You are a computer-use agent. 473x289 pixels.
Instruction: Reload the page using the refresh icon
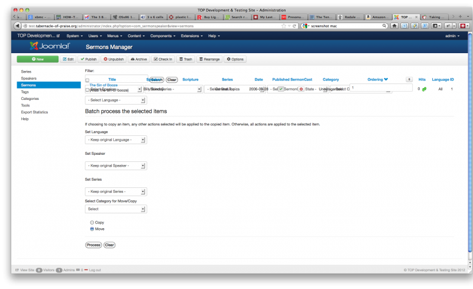coord(294,26)
